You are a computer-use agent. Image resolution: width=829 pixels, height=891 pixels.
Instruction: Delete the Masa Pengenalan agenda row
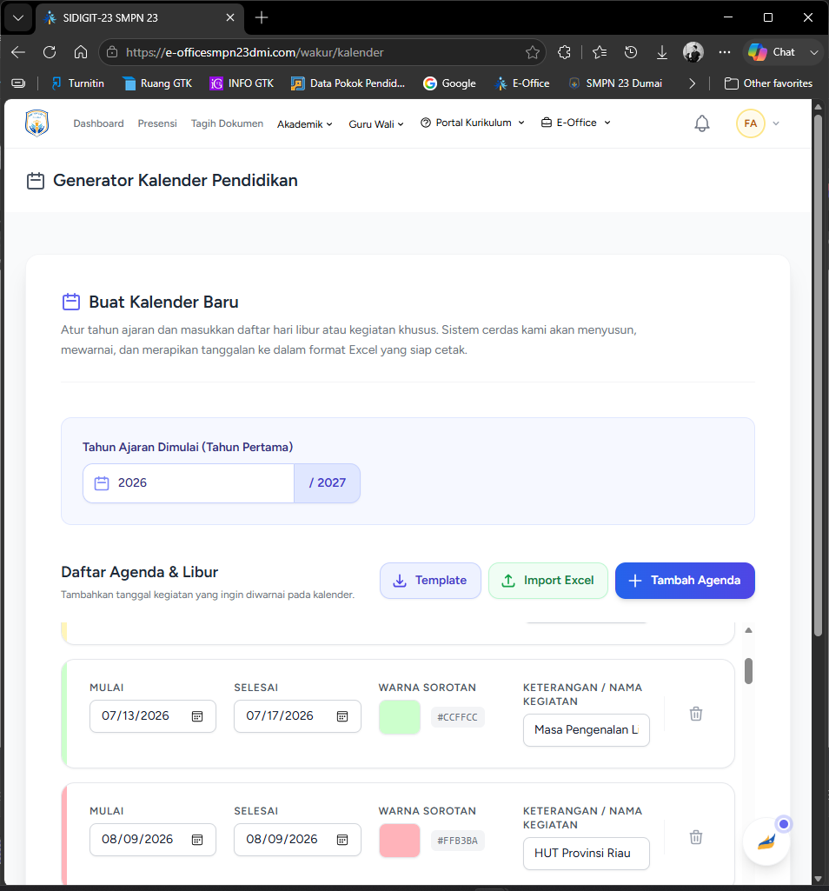695,714
